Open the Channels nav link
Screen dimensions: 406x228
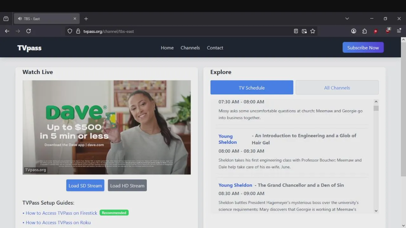[190, 48]
